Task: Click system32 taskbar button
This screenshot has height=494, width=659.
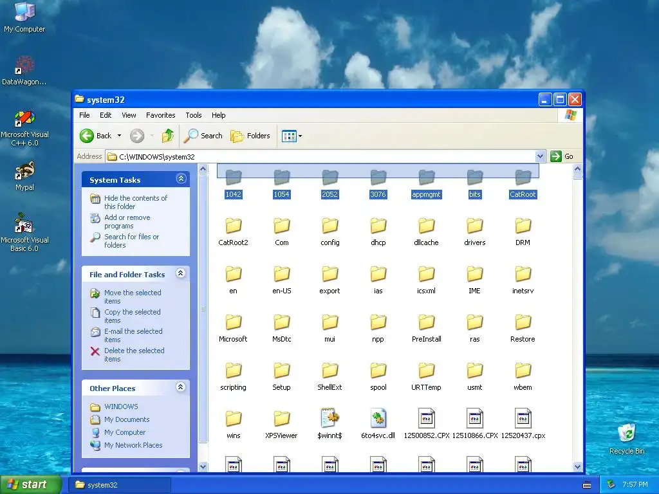Action: [120, 485]
